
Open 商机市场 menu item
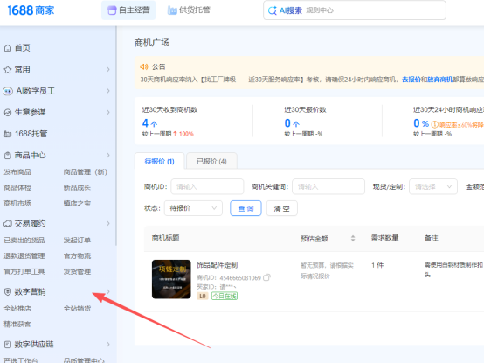click(x=17, y=203)
